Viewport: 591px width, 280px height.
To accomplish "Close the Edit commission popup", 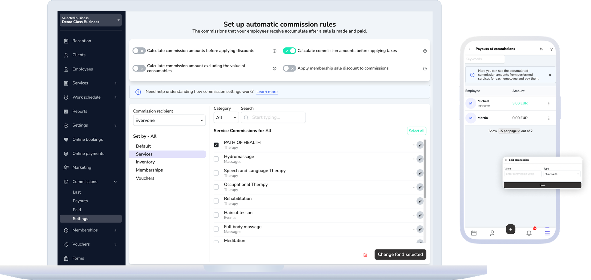I will point(506,160).
